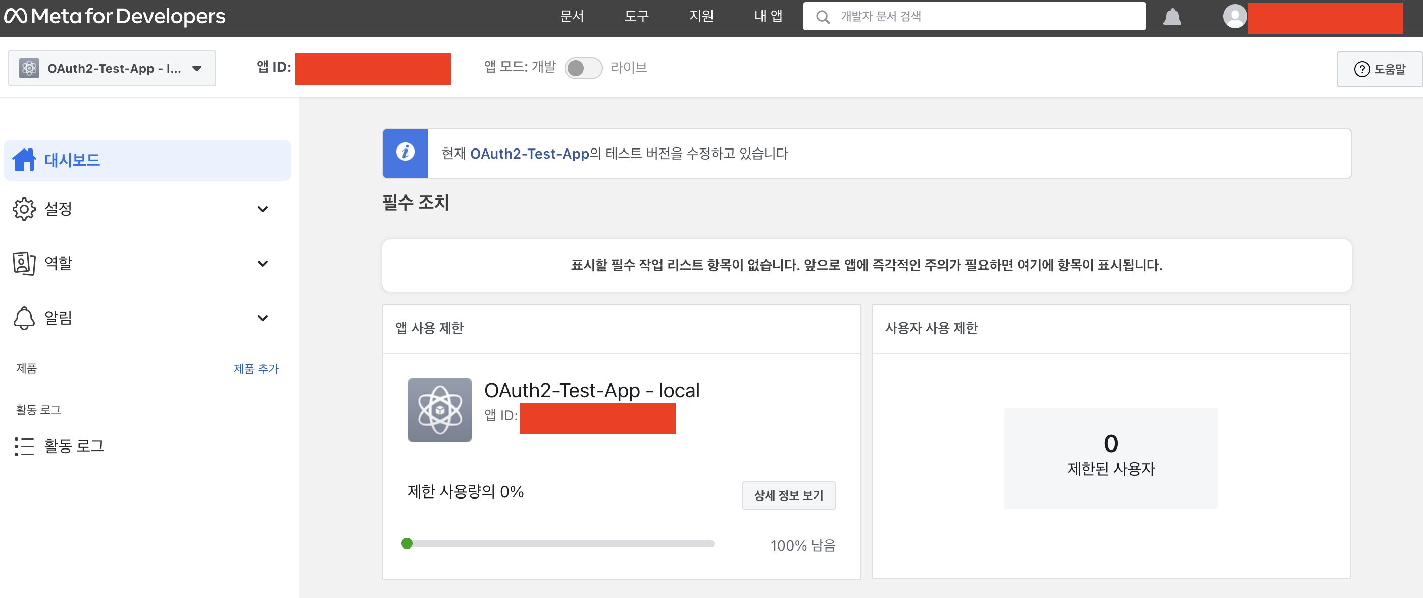Open activity log list icon
The width and height of the screenshot is (1423, 598).
[x=24, y=446]
